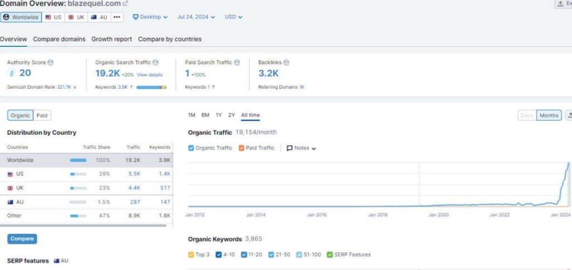Switch to the Overview tab
Image resolution: width=572 pixels, height=270 pixels.
pyautogui.click(x=13, y=39)
